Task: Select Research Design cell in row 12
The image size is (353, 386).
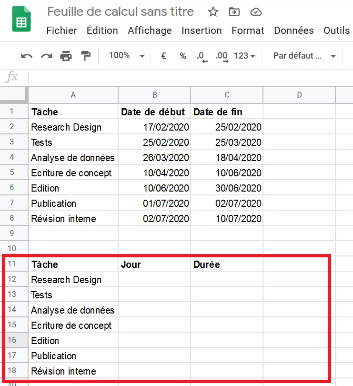Action: pyautogui.click(x=73, y=279)
